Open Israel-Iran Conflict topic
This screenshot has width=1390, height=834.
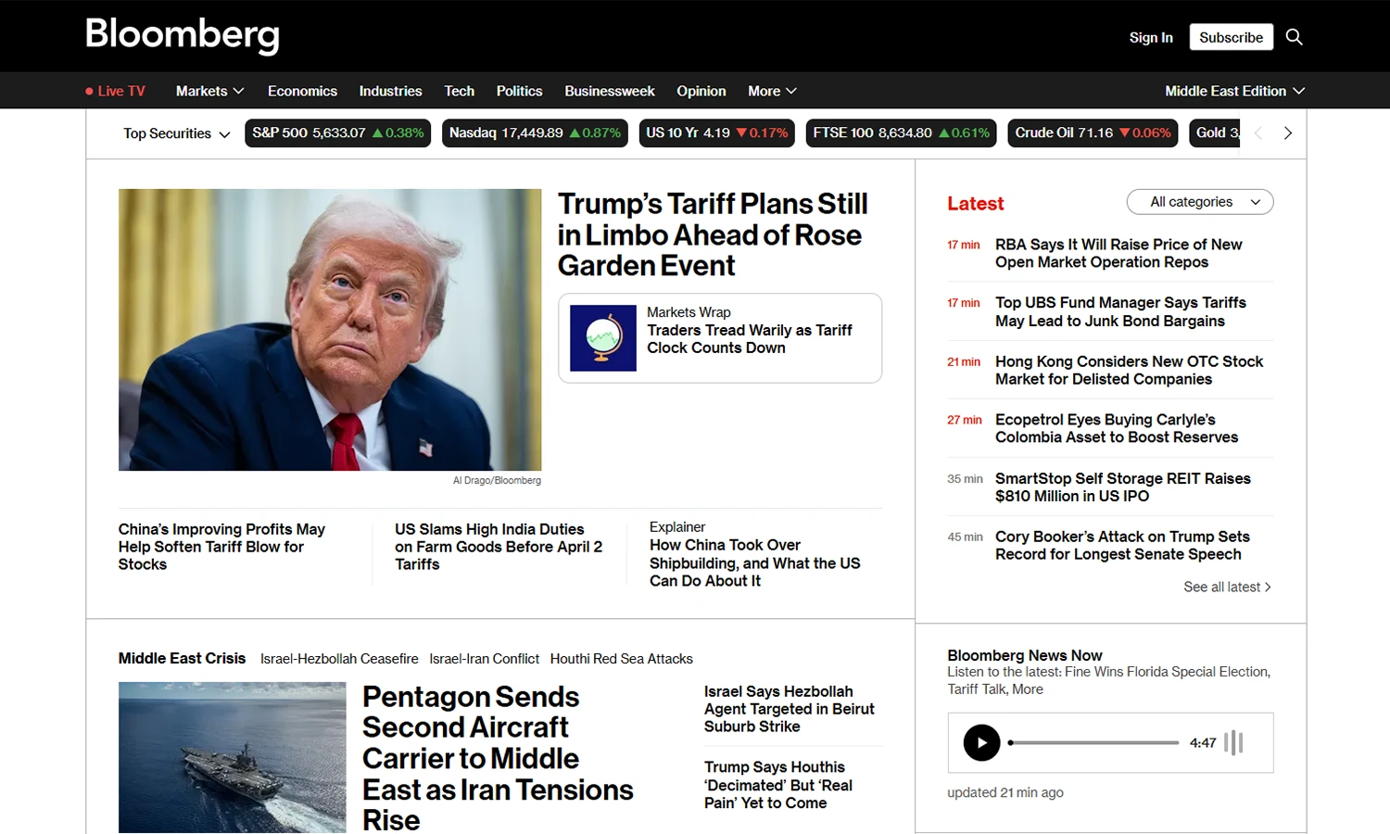point(484,659)
